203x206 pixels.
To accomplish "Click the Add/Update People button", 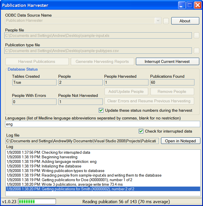I will tap(126, 91).
